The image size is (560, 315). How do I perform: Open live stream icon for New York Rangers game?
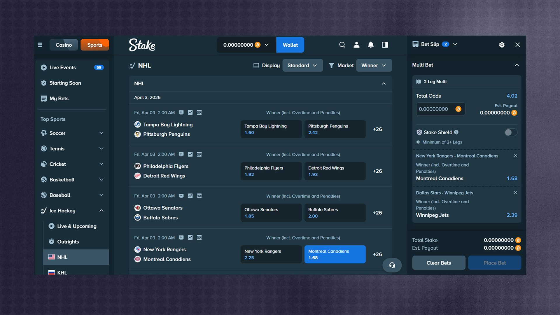[x=181, y=238]
